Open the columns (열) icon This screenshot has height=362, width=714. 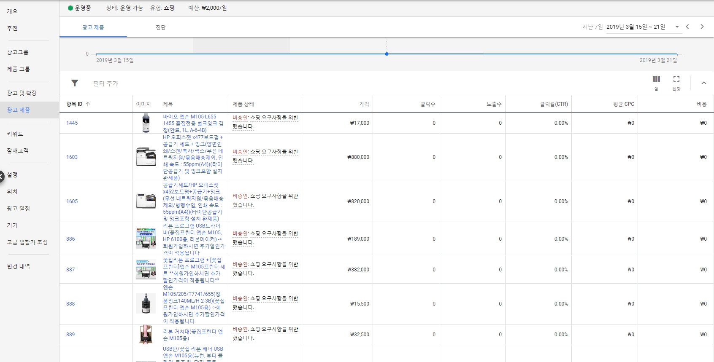[x=656, y=80]
